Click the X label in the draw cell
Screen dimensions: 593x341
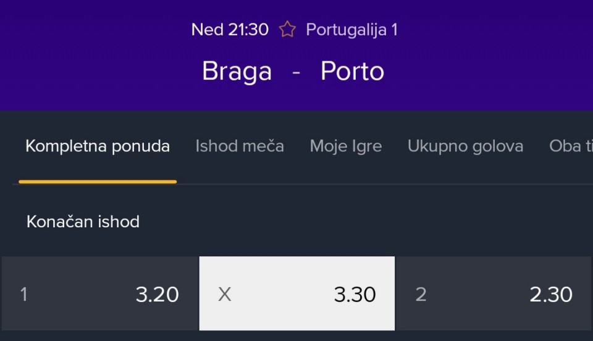(225, 295)
